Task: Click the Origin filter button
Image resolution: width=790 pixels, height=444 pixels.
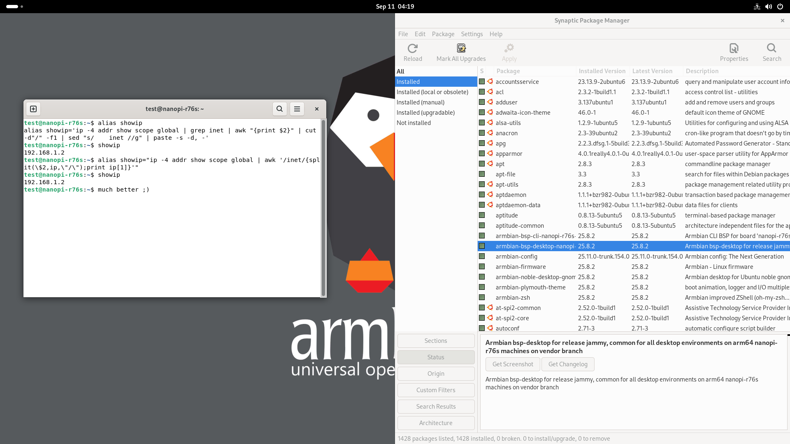Action: pos(436,374)
